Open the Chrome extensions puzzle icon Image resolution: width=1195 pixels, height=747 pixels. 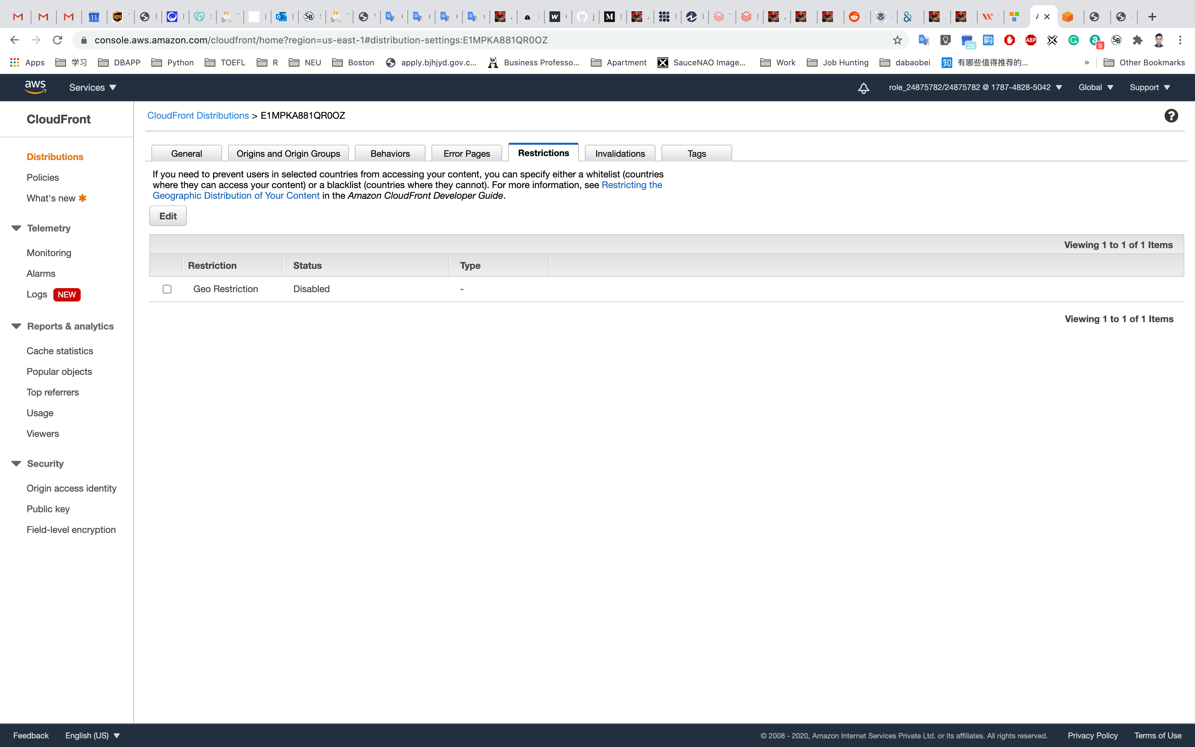point(1138,40)
